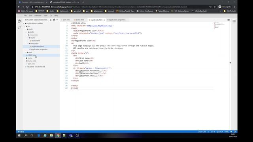The image size is (253, 142).
Task: Toggle the split editor icon top right
Action: coord(228,20)
